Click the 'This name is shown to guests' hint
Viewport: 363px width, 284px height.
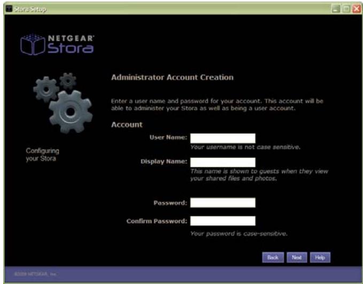coord(259,175)
